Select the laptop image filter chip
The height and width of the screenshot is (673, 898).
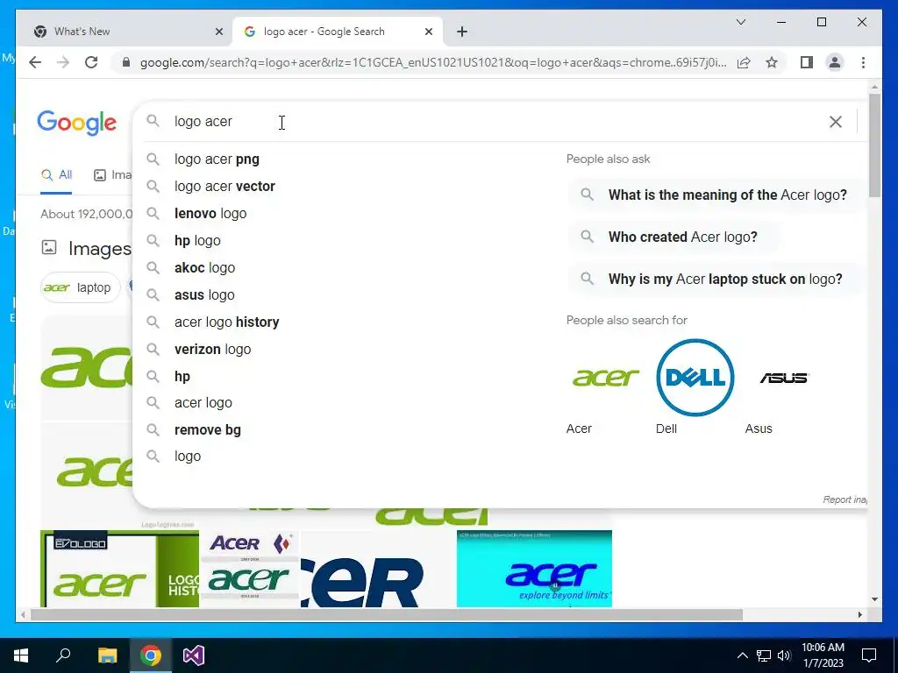click(x=80, y=287)
